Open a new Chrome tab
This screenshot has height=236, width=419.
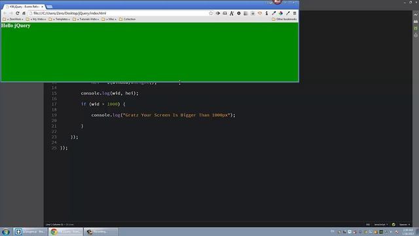click(x=50, y=7)
